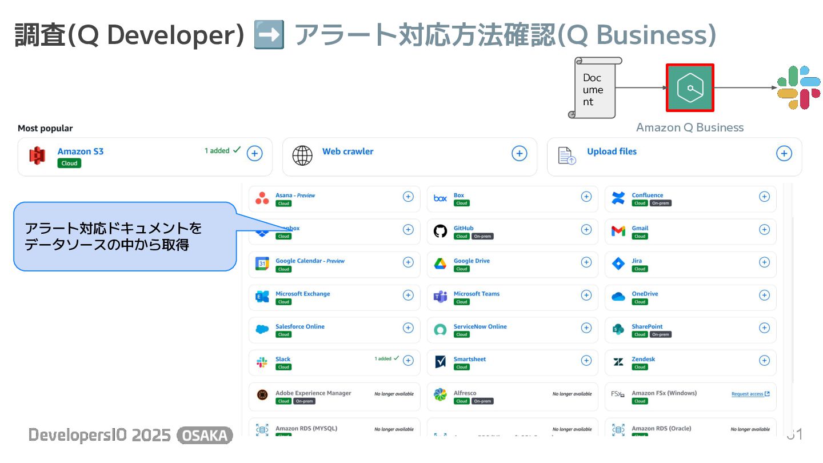This screenshot has height=463, width=823.
Task: Add the Jira connector with plus
Action: pyautogui.click(x=764, y=262)
